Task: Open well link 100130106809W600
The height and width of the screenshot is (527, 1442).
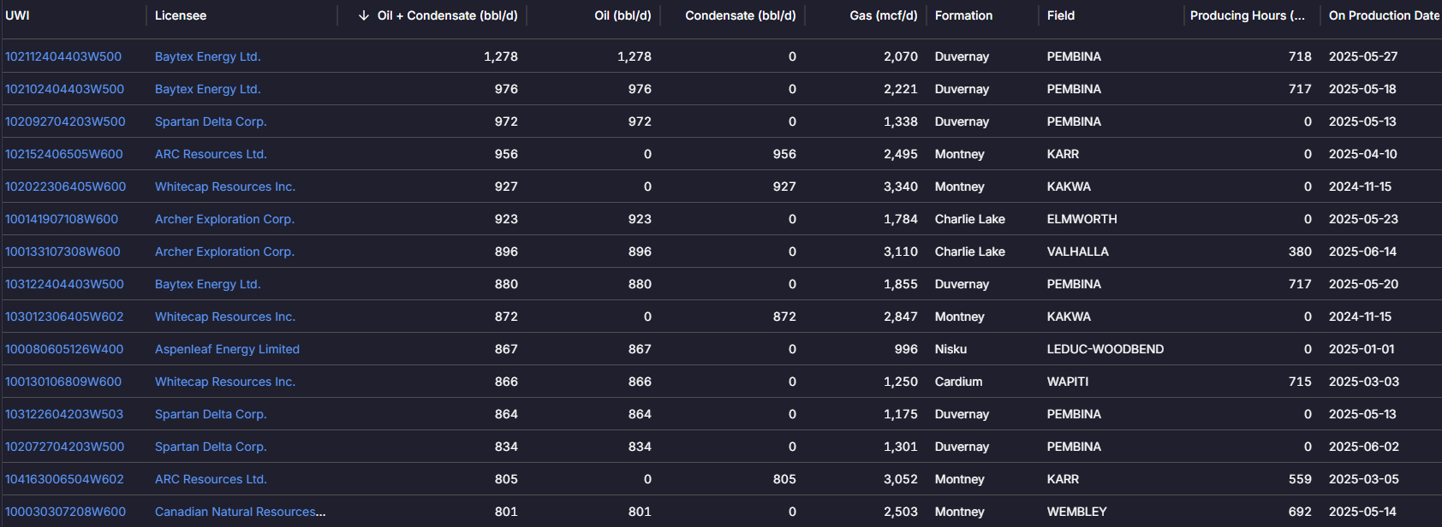Action: point(63,382)
